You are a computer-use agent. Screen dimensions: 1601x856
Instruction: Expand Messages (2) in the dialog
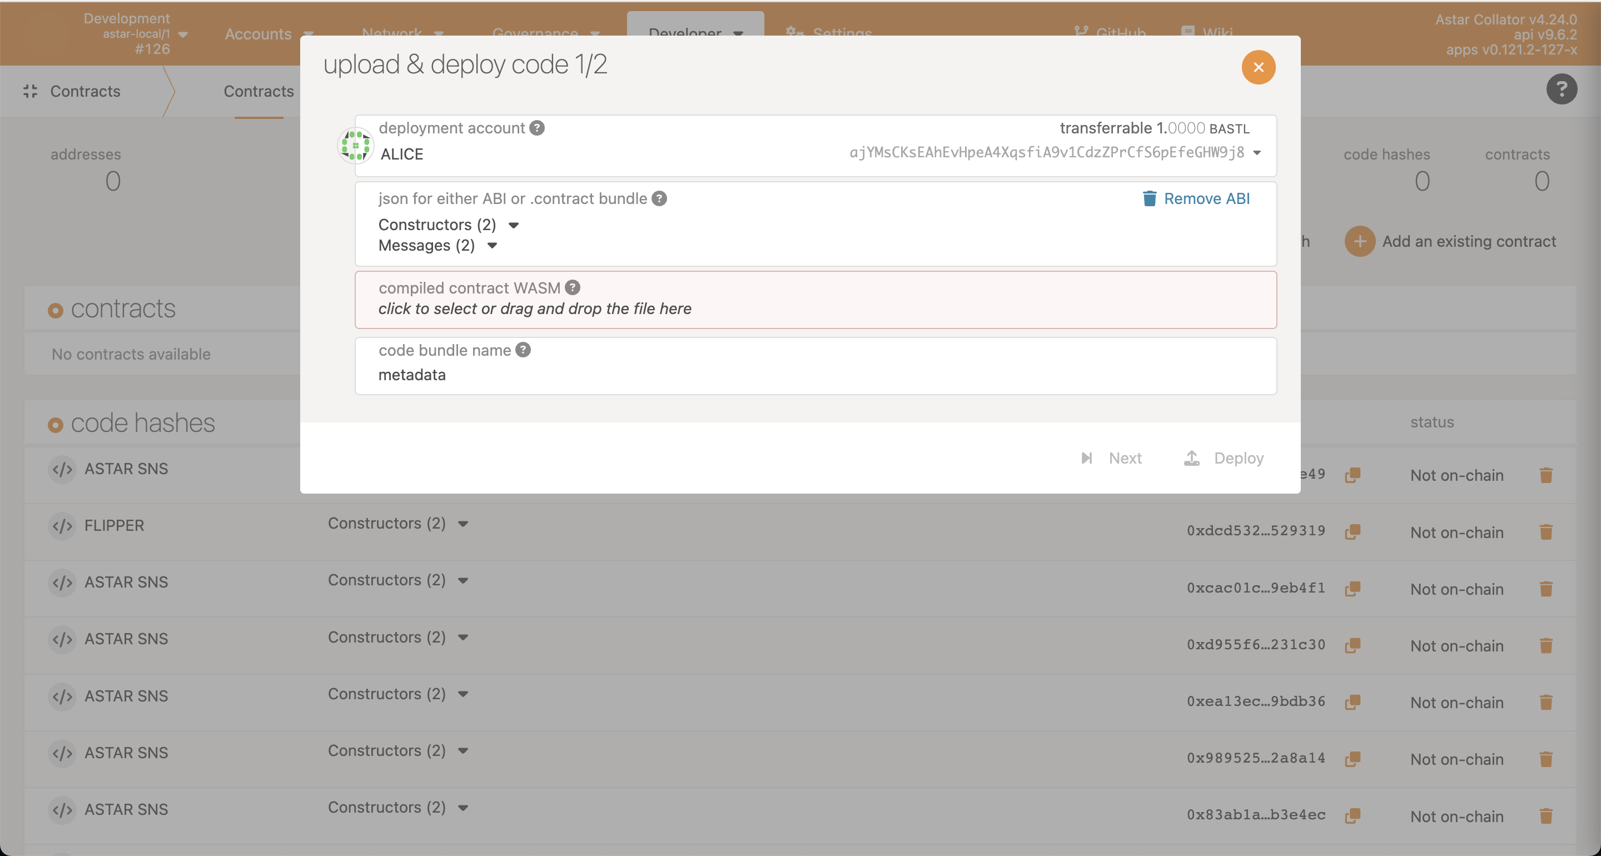(x=437, y=246)
